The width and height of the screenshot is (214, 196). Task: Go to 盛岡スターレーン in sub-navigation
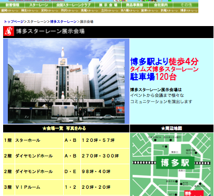(x=10, y=10)
